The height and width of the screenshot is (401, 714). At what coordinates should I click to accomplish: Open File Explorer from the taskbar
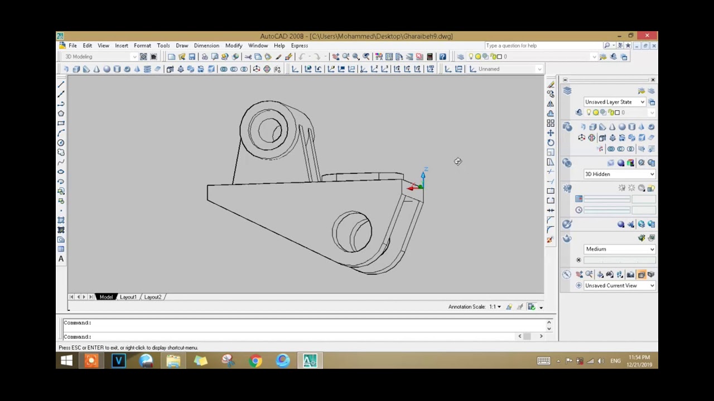pos(173,361)
